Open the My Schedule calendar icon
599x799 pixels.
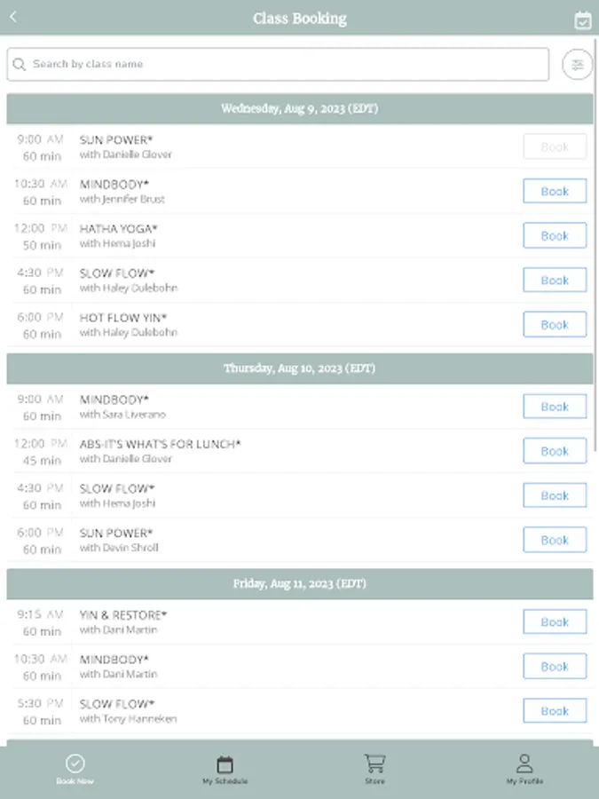225,763
